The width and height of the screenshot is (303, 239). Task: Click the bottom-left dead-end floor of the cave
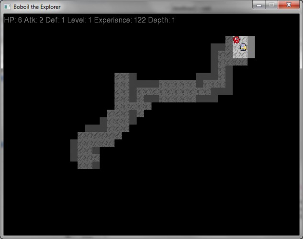pos(85,165)
